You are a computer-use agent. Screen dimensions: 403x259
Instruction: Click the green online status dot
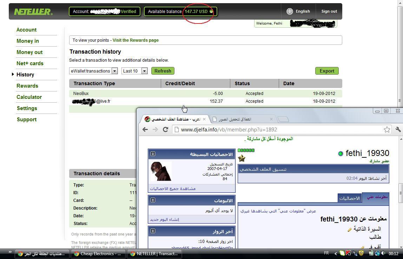[341, 154]
